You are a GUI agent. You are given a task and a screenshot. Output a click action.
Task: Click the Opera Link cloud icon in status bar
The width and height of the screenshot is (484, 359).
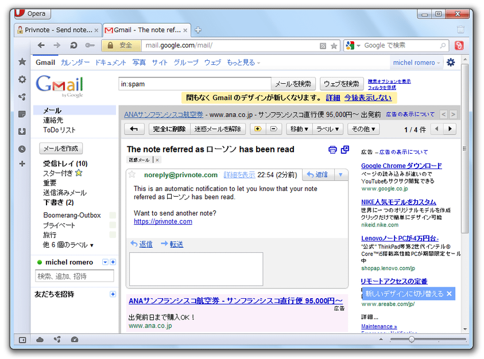click(x=40, y=340)
